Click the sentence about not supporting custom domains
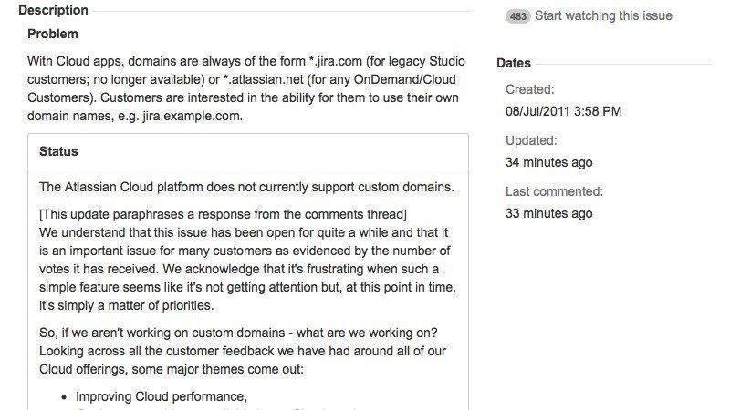Screen dimensions: 730x410 coord(246,187)
